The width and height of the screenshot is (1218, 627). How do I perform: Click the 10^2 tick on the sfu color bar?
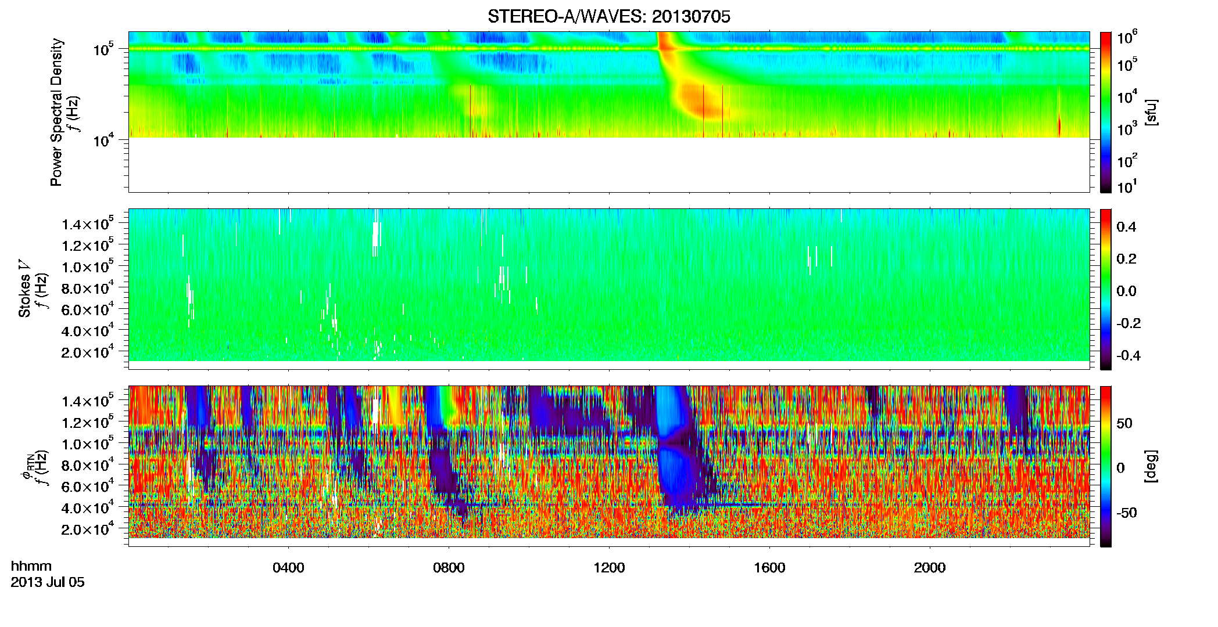click(1127, 161)
